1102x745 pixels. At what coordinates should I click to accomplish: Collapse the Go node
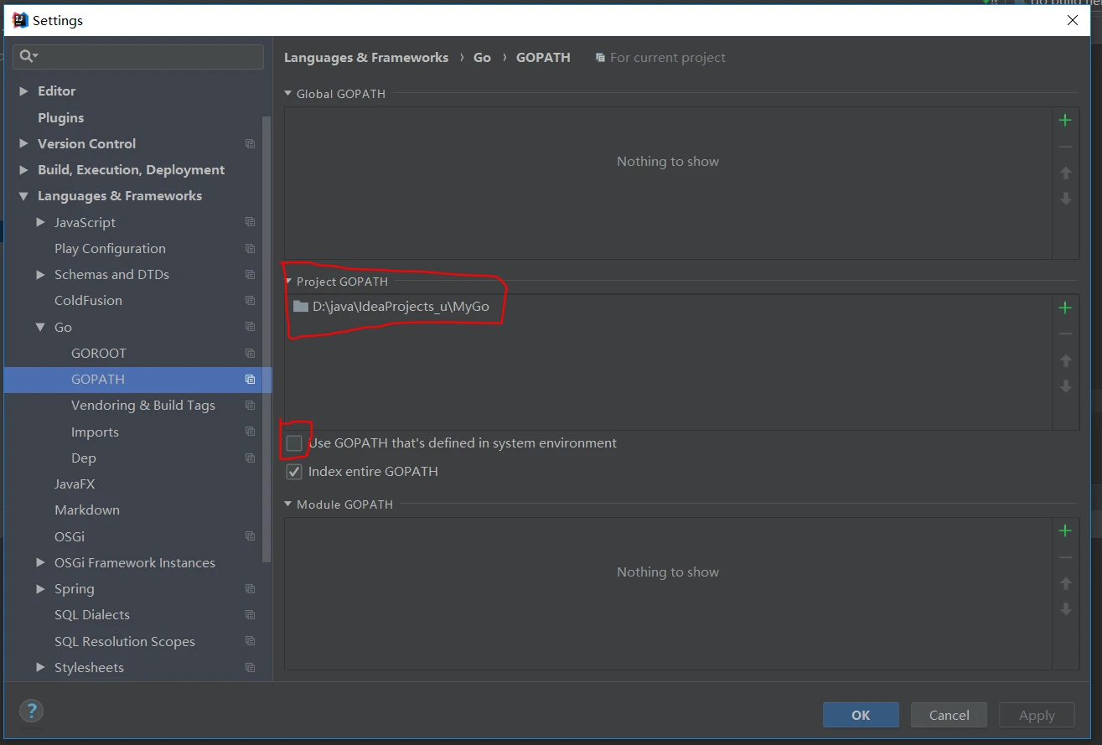click(40, 328)
